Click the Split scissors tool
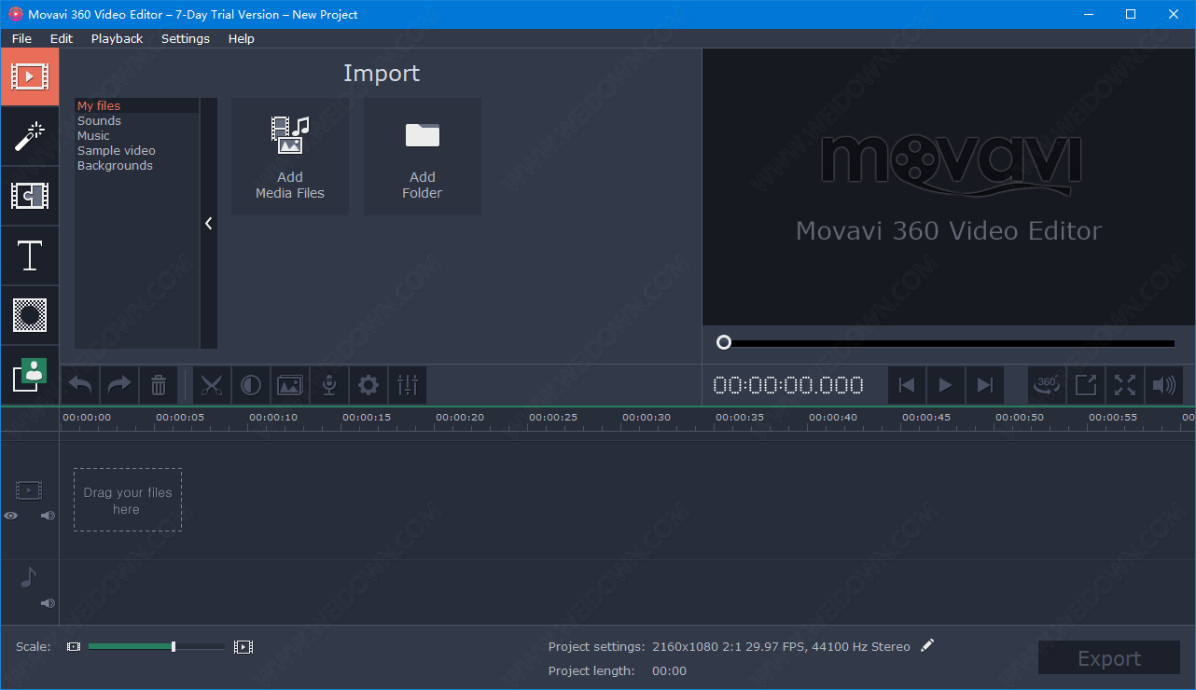The width and height of the screenshot is (1196, 690). (212, 385)
